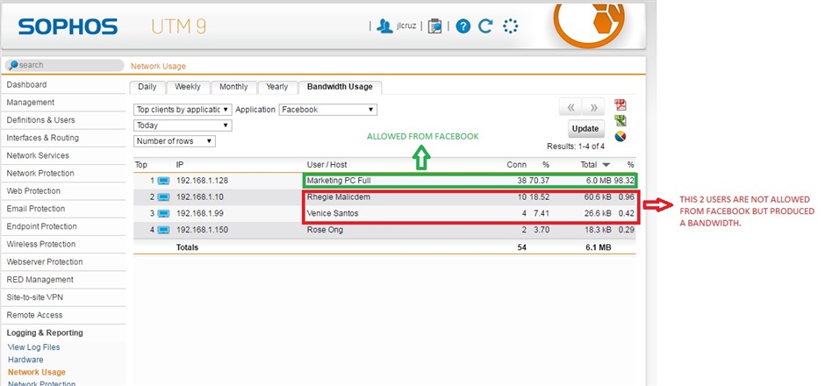
Task: Export report as CSV spreadsheet icon
Action: [621, 121]
